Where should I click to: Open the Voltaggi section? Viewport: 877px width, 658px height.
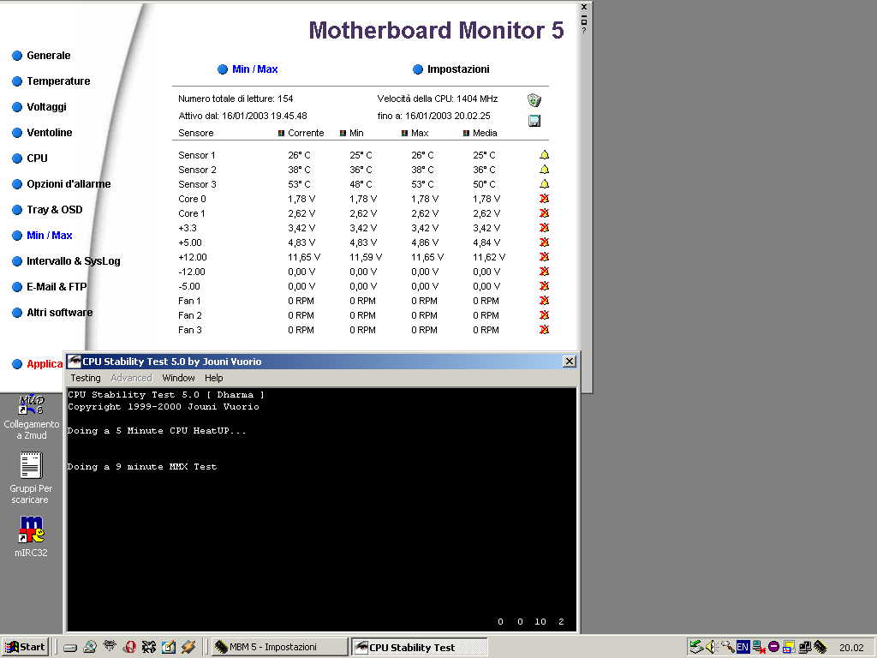pyautogui.click(x=39, y=107)
